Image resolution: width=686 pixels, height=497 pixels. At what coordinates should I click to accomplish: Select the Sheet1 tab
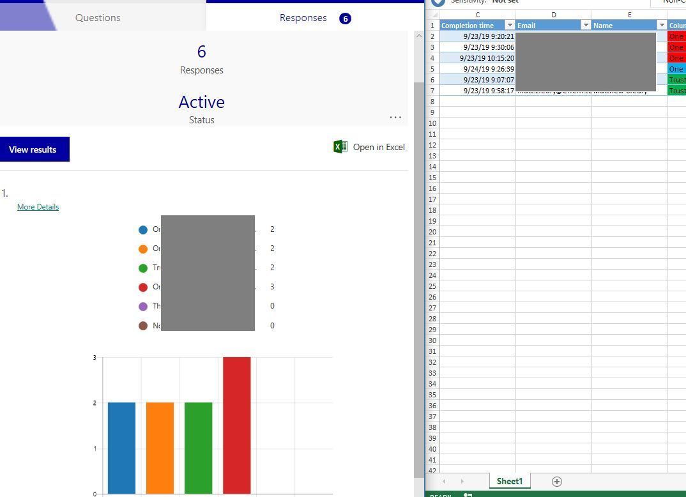509,481
